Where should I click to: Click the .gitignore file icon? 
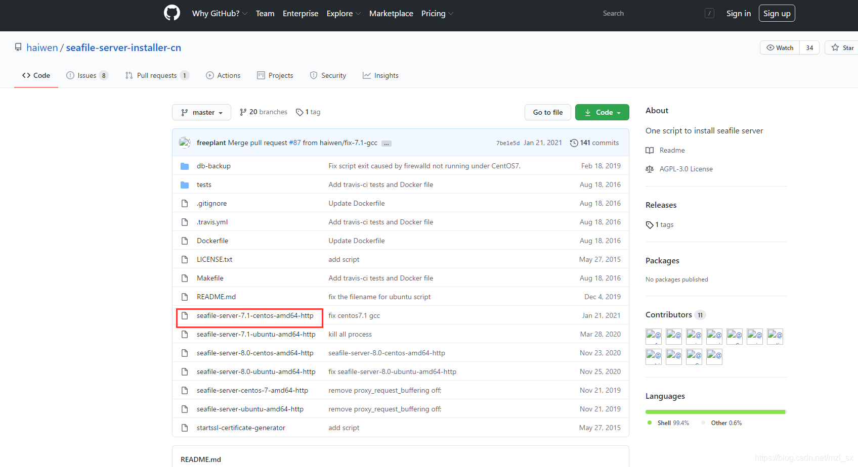click(185, 204)
